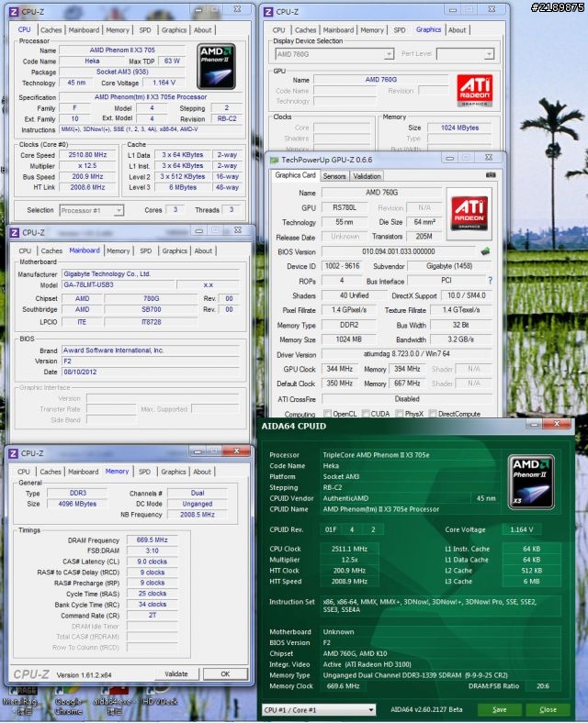Enable the OpenCL checkbox
Image resolution: width=588 pixels, height=723 pixels.
327,414
